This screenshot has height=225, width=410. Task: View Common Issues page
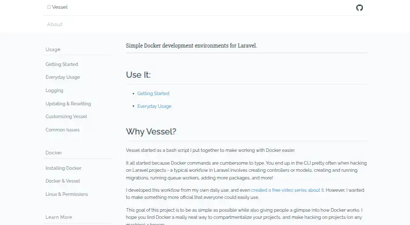(63, 130)
